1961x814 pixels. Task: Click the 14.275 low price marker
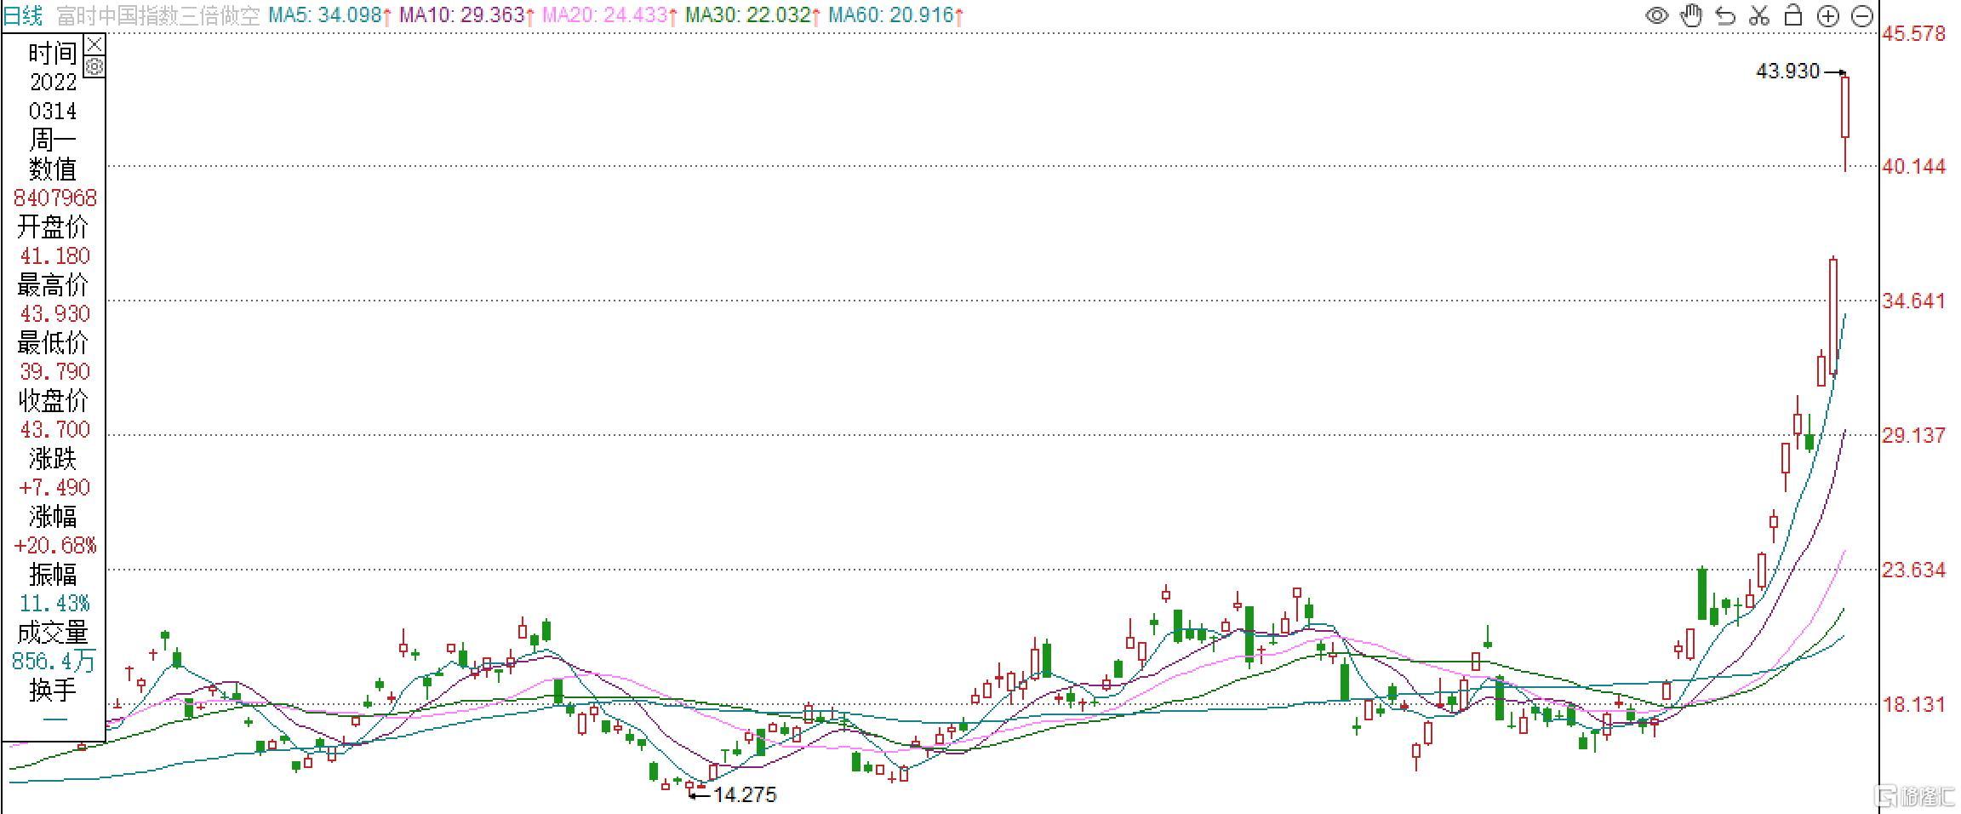coord(744,794)
